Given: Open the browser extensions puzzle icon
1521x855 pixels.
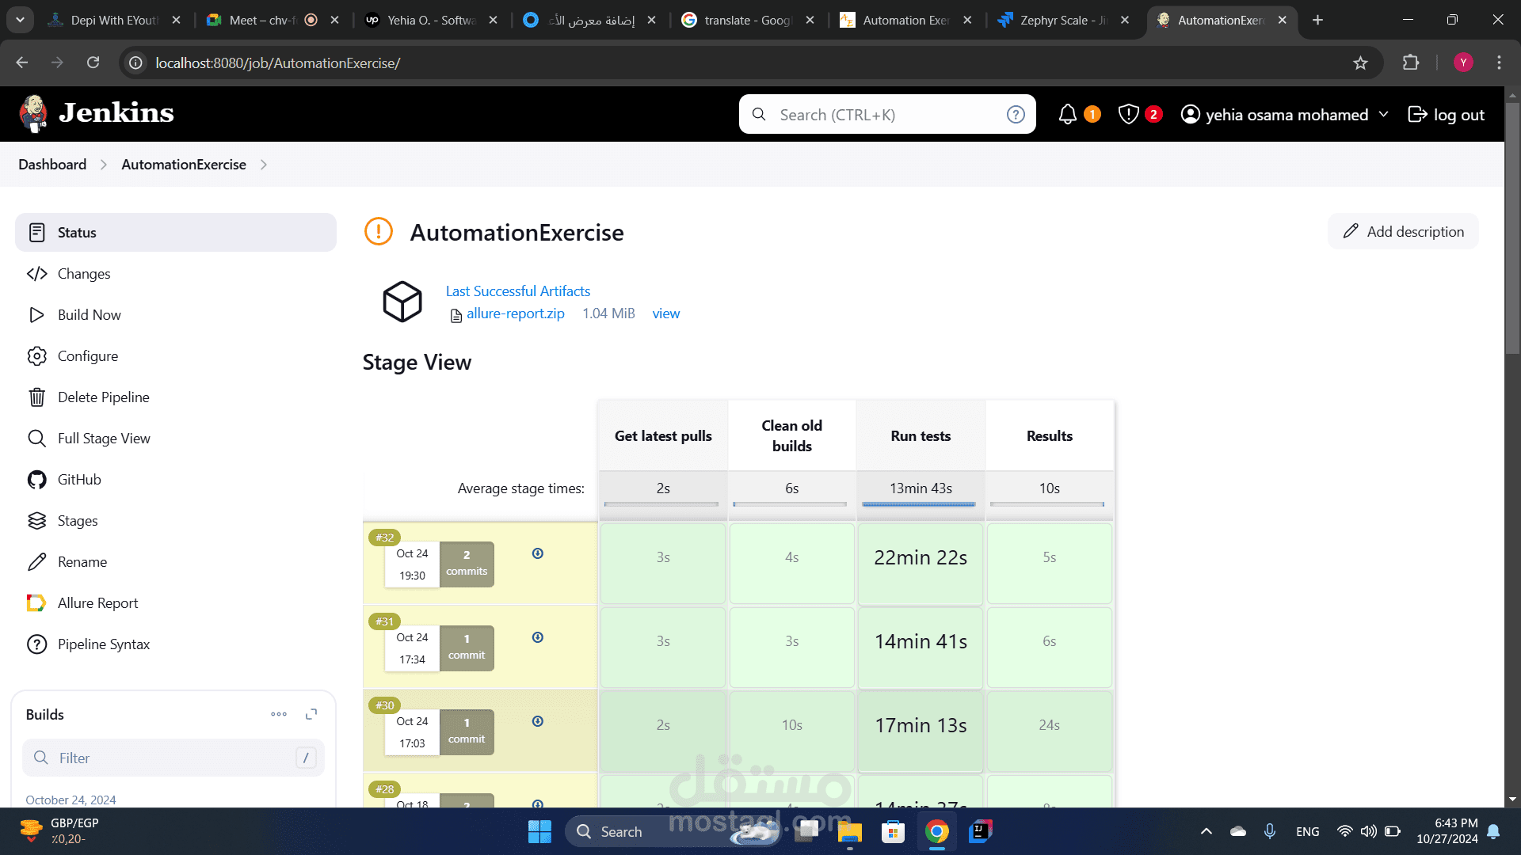Looking at the screenshot, I should pos(1410,63).
